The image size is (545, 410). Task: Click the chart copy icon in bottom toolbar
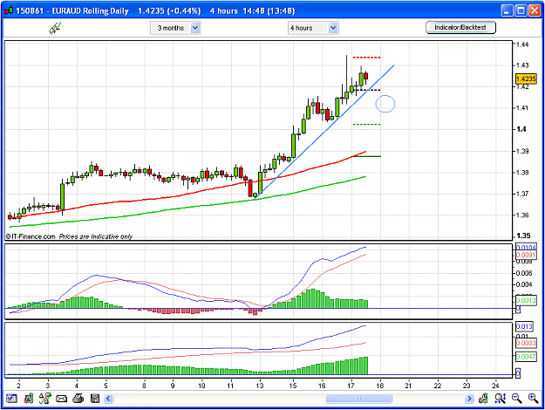[x=29, y=398]
